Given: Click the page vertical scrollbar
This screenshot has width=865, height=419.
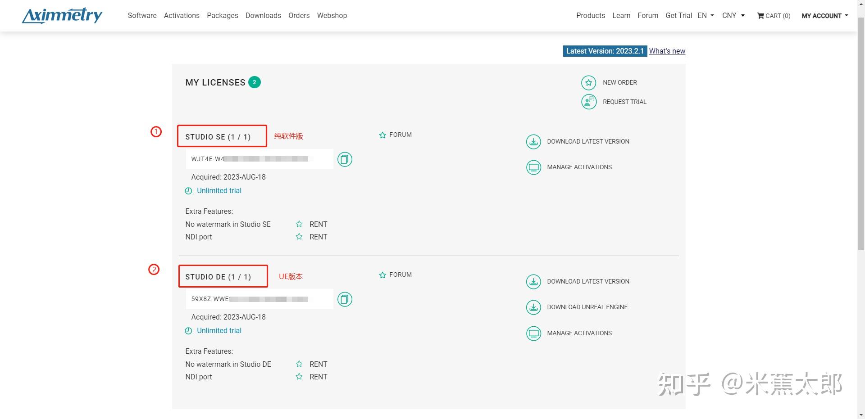Looking at the screenshot, I should coord(861,135).
